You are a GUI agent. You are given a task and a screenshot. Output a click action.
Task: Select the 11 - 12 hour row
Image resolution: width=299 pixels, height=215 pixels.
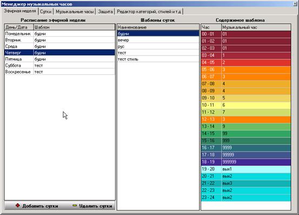[246, 112]
